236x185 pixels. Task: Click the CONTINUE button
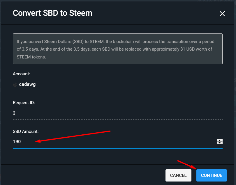212,175
